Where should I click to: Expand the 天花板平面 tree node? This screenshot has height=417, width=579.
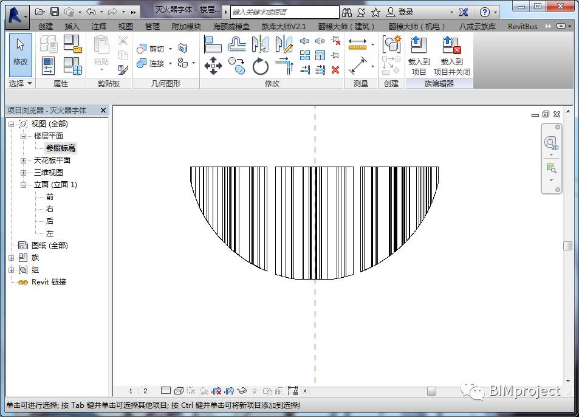pos(23,160)
